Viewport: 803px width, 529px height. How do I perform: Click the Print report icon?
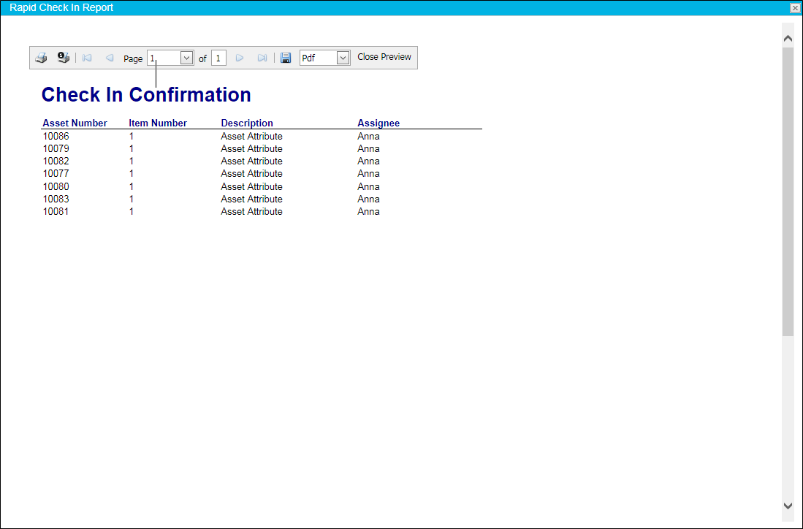point(41,58)
